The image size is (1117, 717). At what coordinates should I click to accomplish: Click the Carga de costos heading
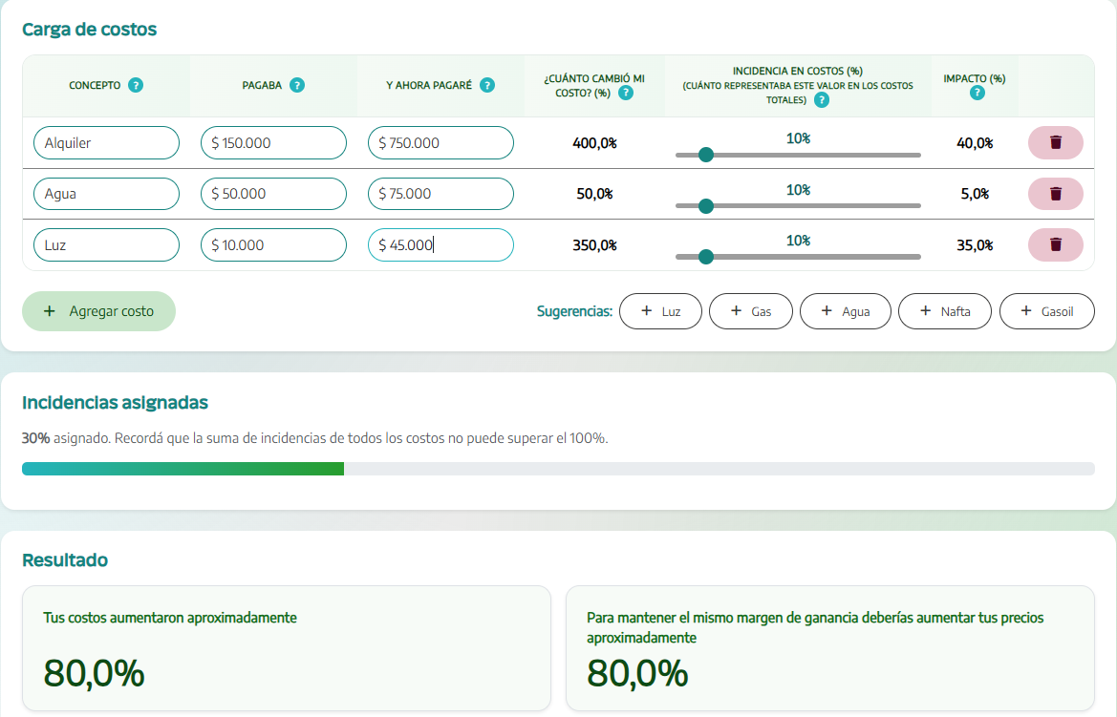coord(89,30)
